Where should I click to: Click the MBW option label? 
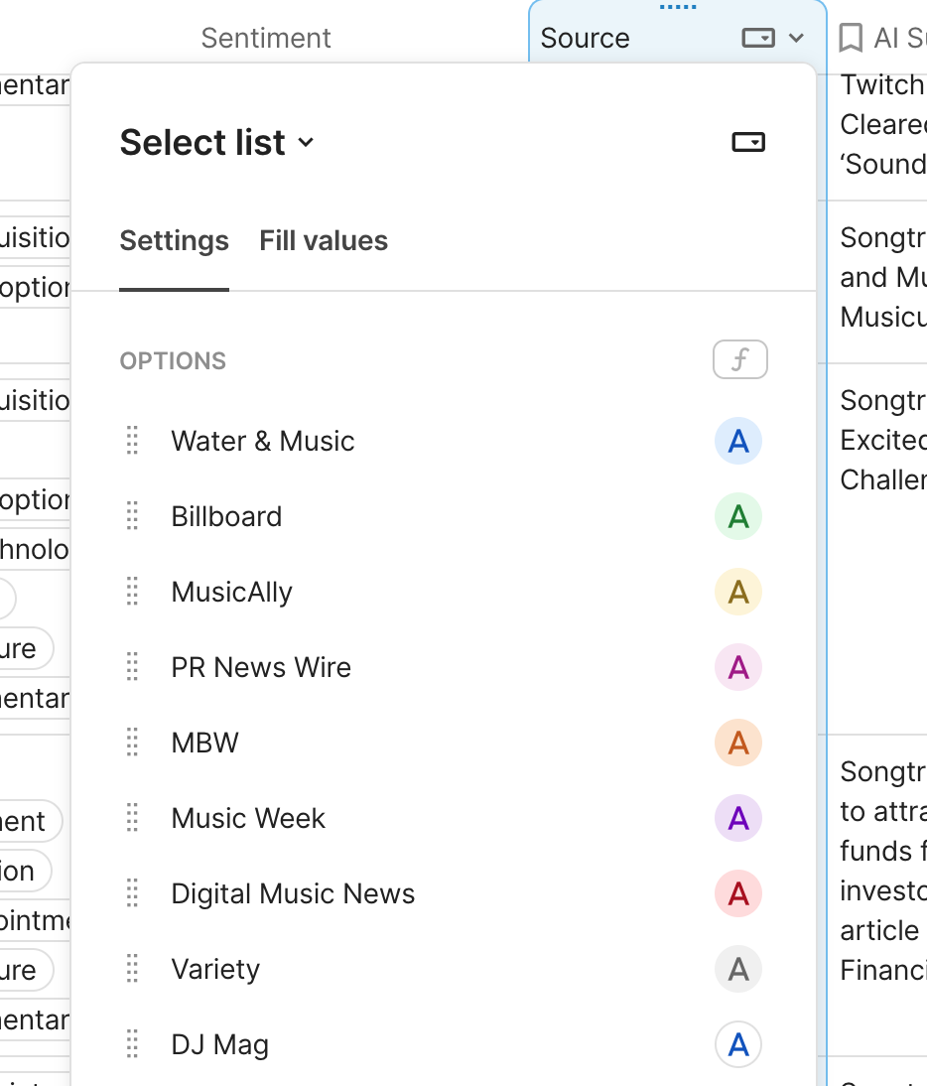tap(204, 743)
